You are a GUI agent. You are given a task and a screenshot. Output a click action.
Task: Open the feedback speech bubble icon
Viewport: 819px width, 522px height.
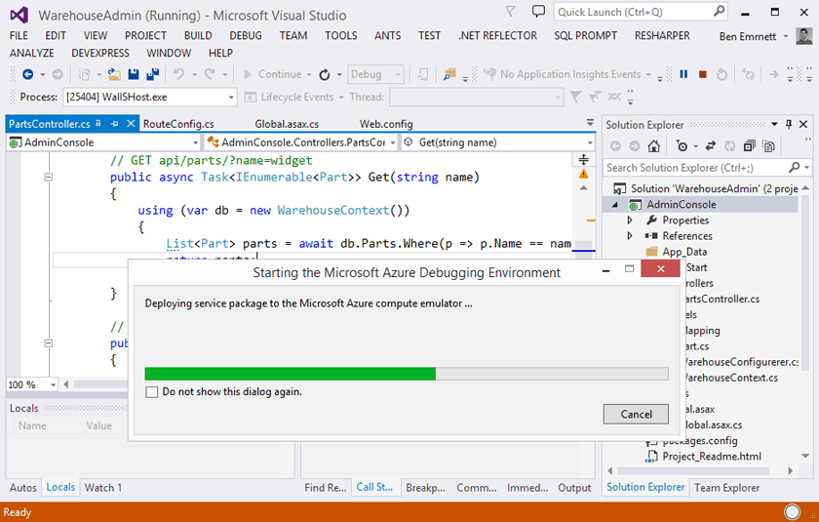538,11
